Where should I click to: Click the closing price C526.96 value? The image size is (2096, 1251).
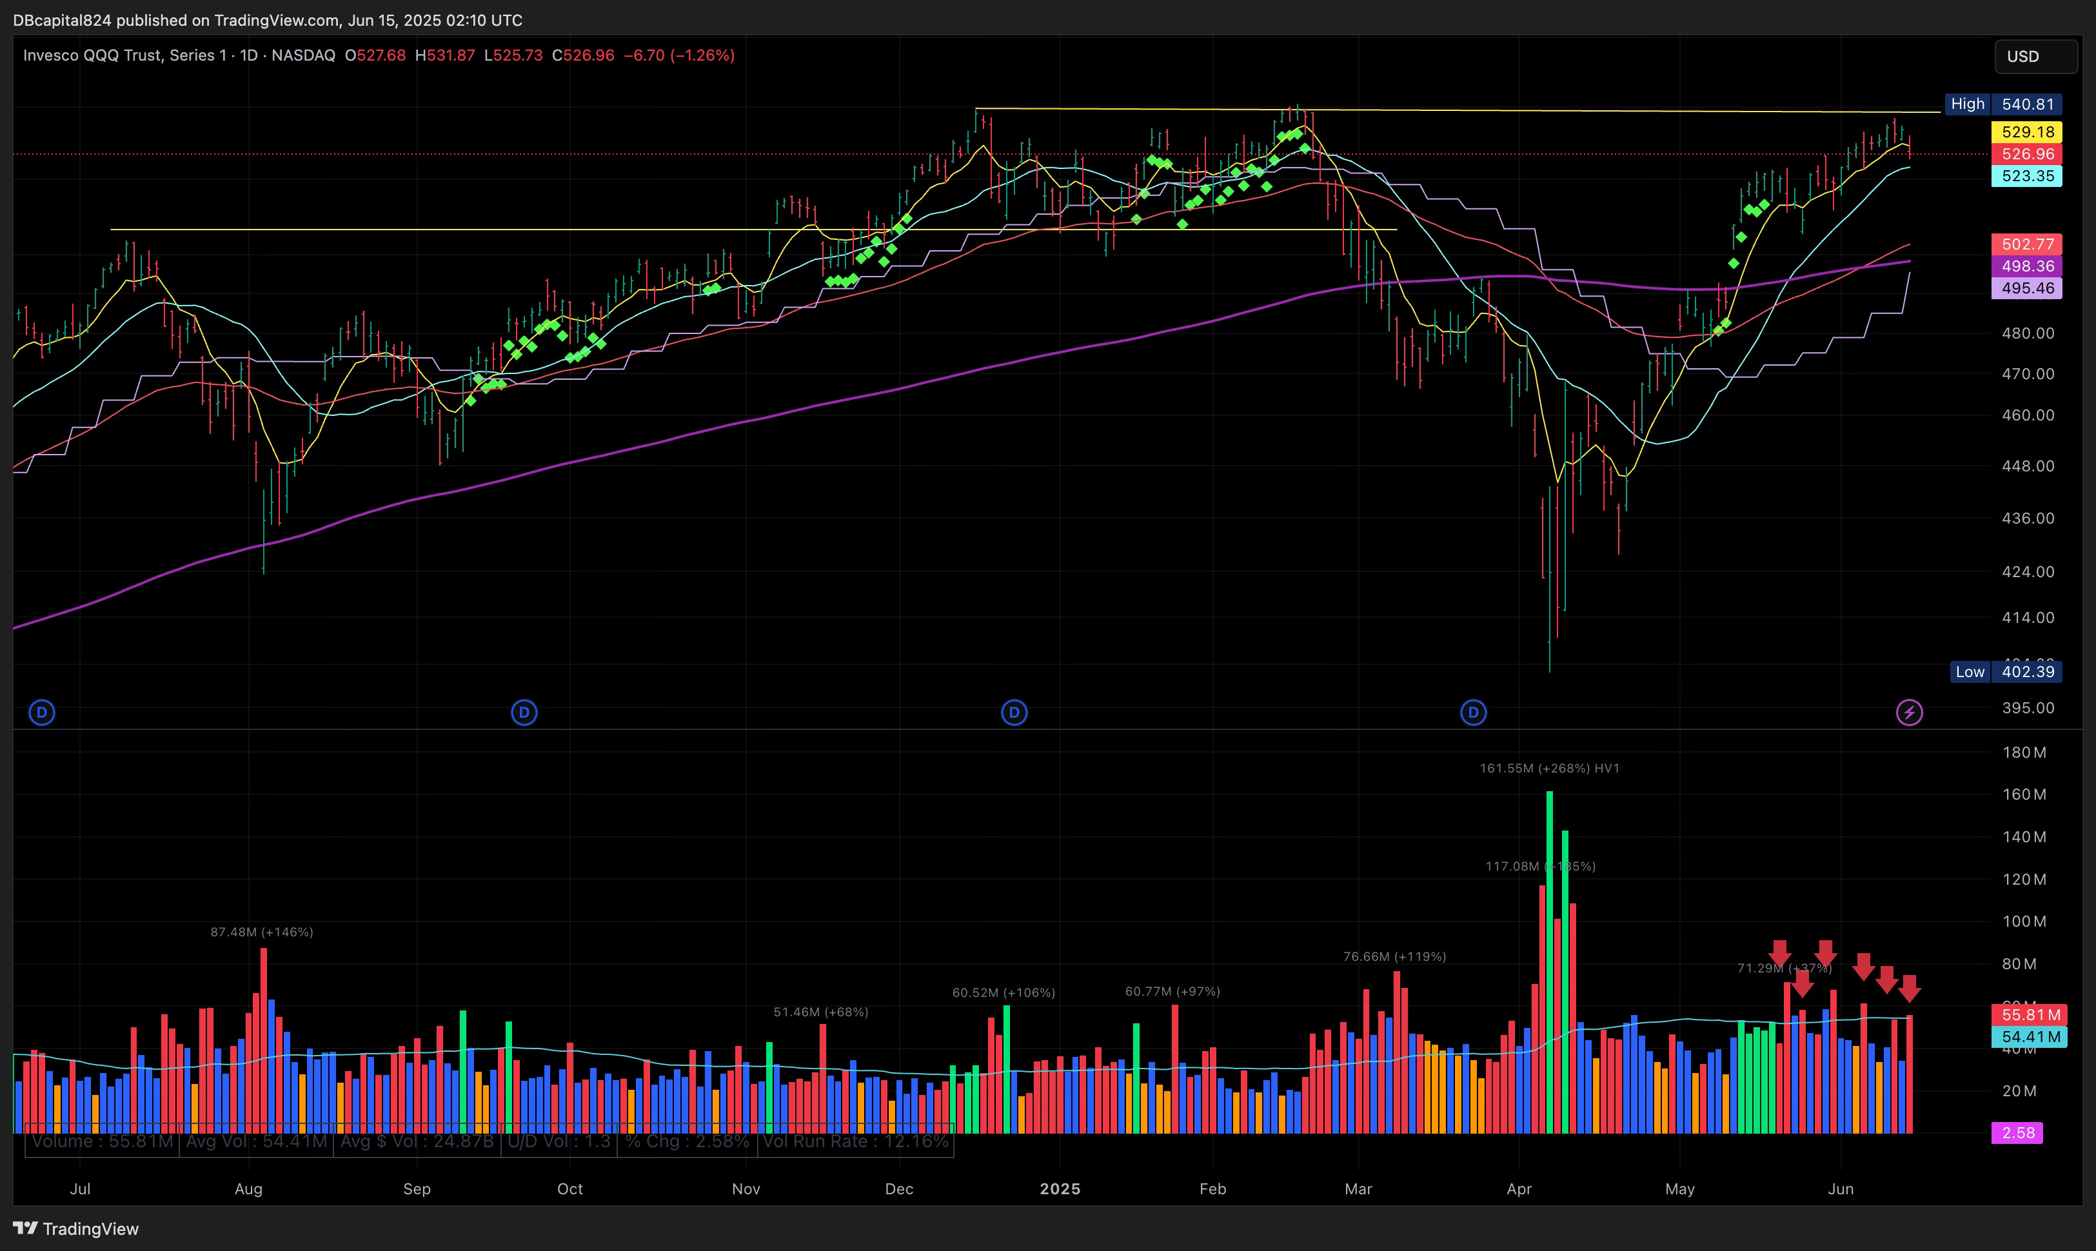[x=584, y=55]
